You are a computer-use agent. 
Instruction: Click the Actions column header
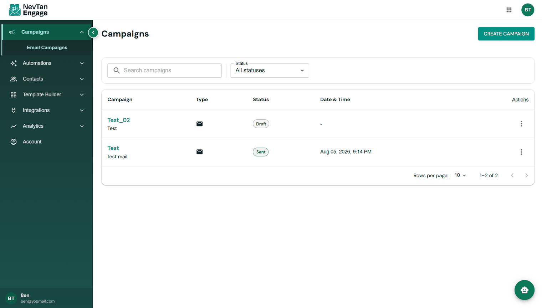coord(520,100)
